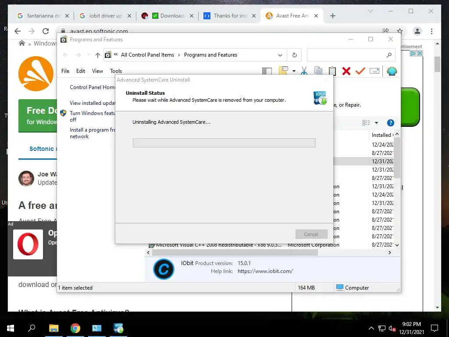Click Cancel in Advanced SystemCare Uninstall

coord(311,234)
